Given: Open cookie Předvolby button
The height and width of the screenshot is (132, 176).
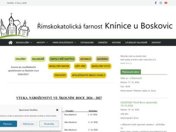Looking at the screenshot, I should click(x=49, y=124).
